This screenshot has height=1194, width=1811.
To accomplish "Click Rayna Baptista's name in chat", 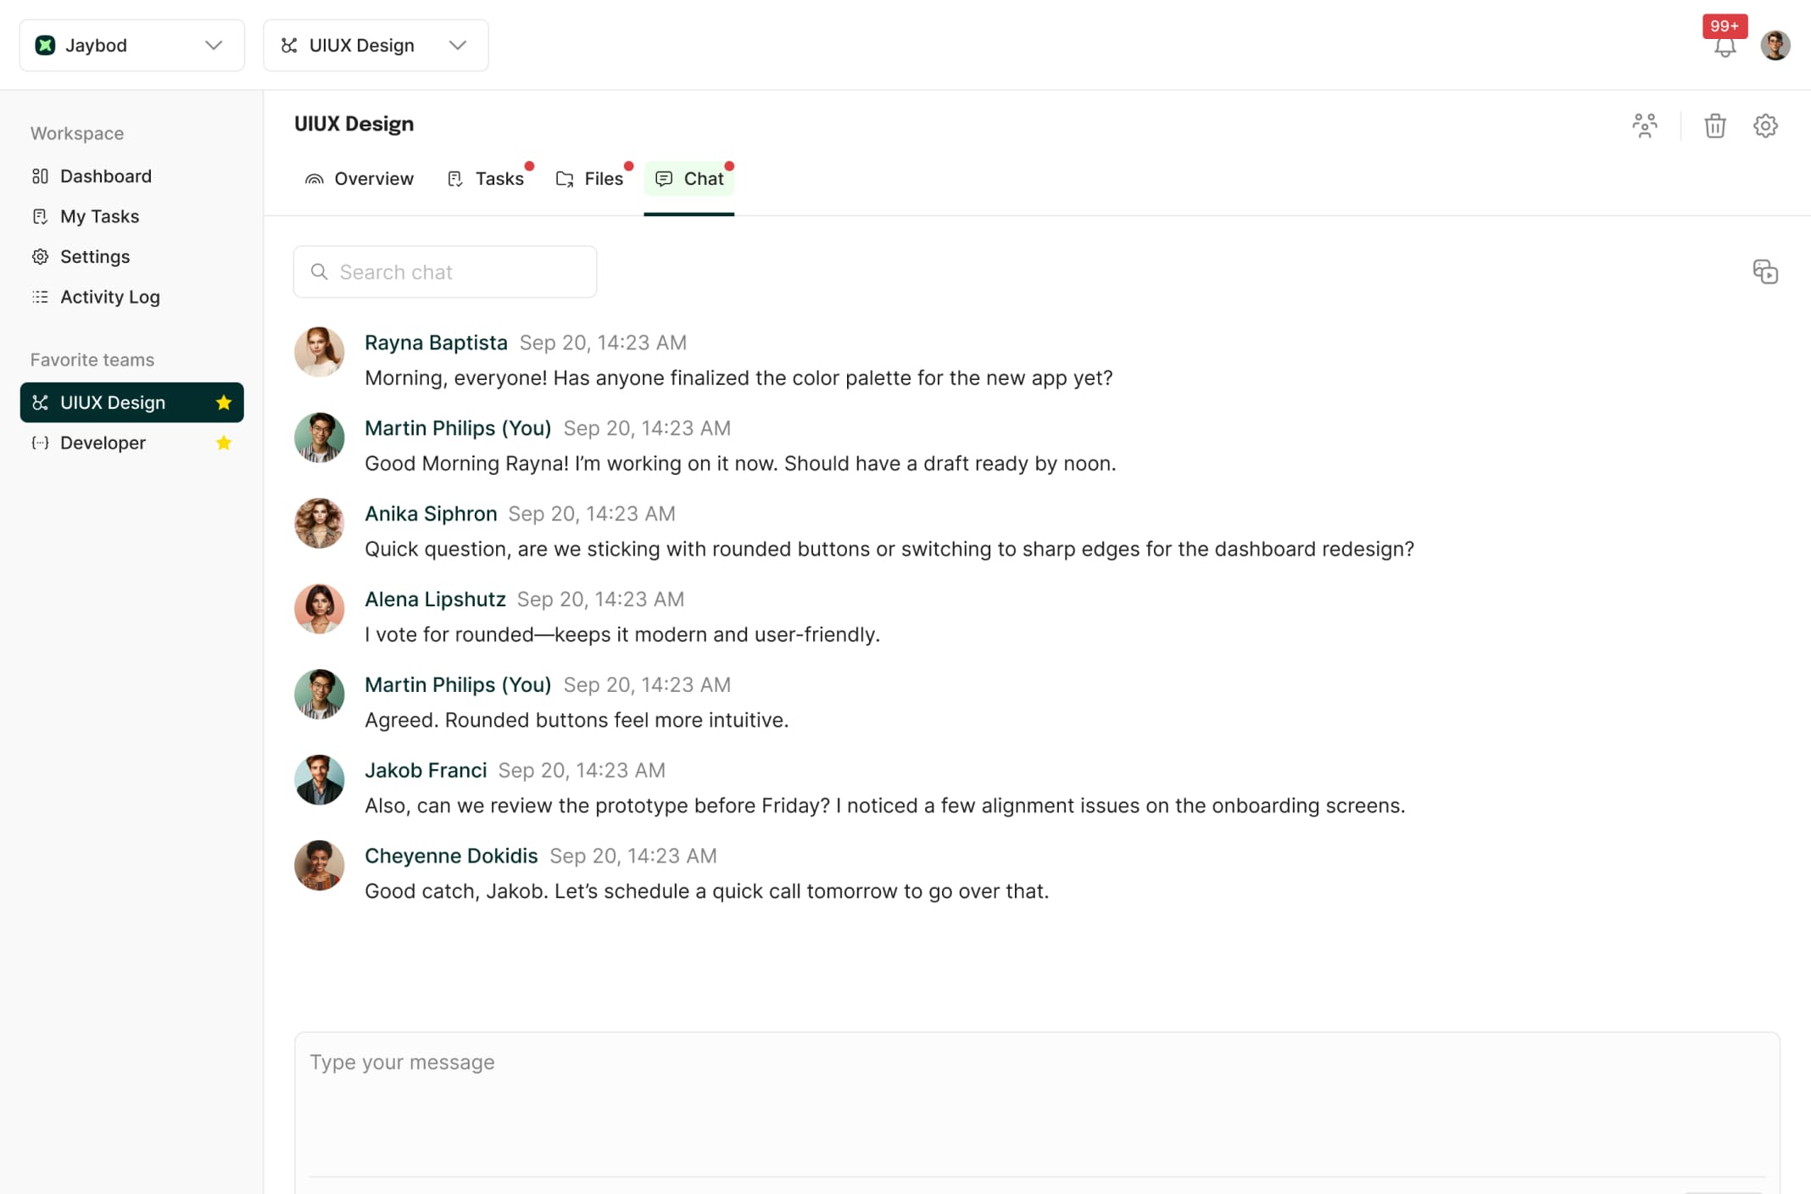I will (436, 343).
